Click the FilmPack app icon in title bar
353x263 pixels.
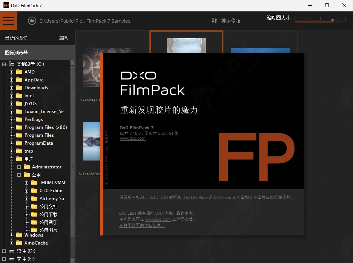click(x=6, y=5)
